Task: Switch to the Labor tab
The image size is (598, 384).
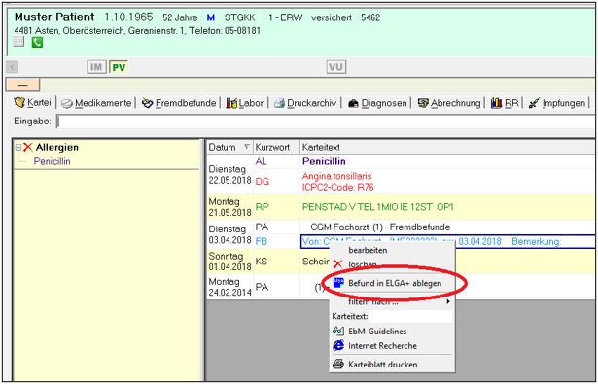Action: (x=244, y=103)
